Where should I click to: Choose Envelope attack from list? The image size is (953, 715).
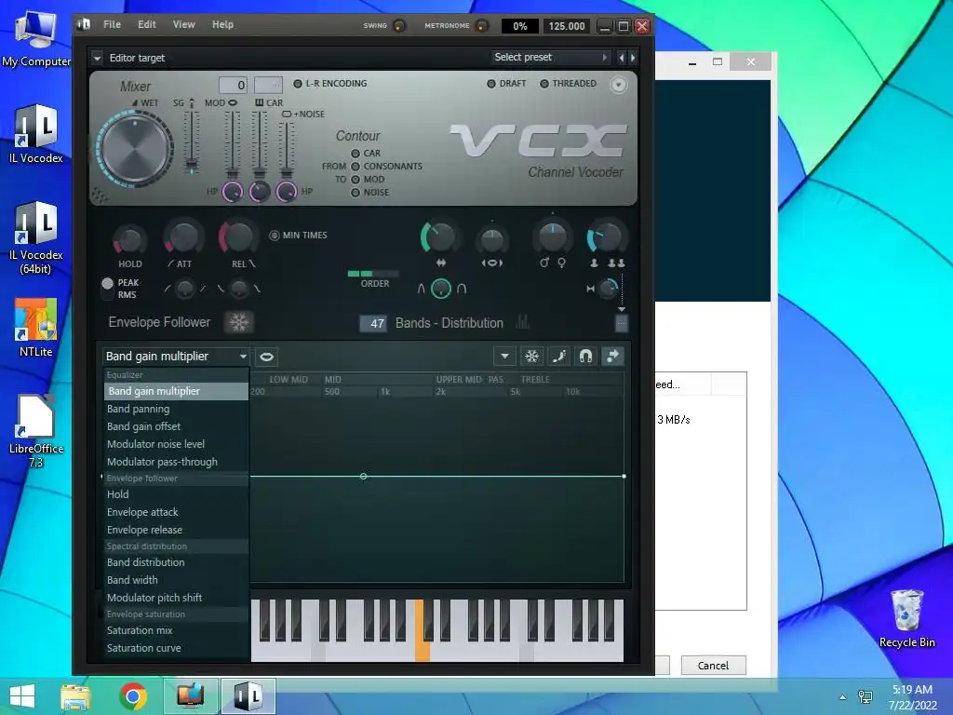(176, 512)
